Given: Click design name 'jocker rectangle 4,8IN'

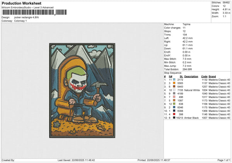Looking at the screenshot, I should click(x=26, y=17).
